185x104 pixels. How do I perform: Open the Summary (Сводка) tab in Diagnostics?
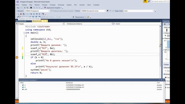[166, 64]
